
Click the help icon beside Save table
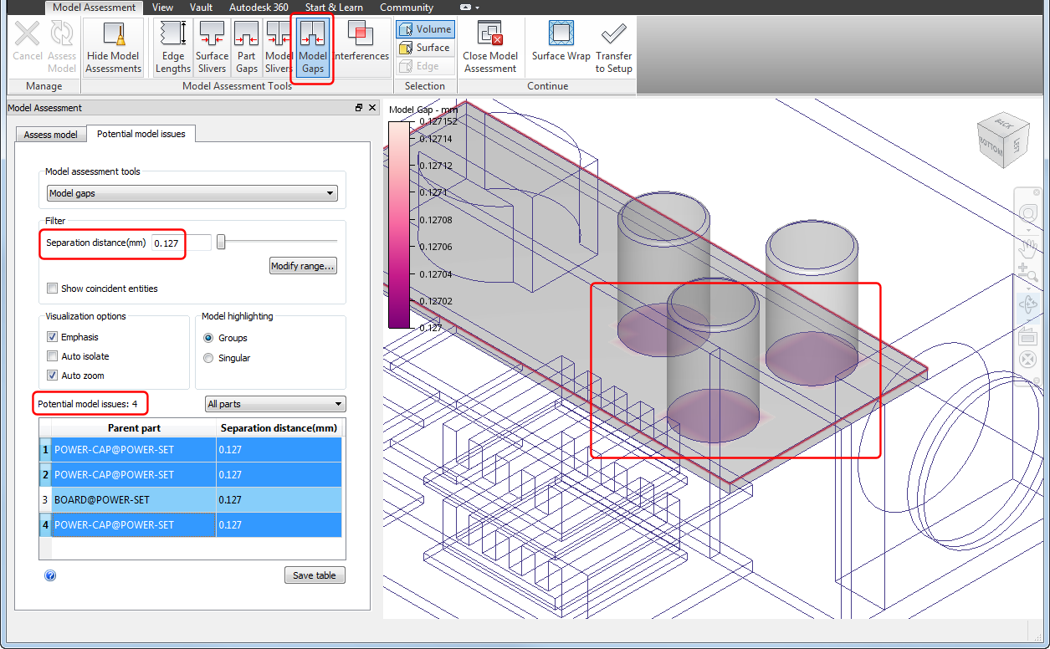50,575
